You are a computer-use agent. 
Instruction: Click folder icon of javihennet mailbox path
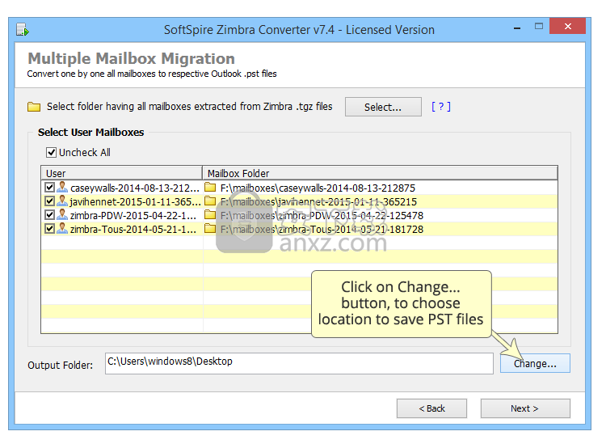click(210, 201)
